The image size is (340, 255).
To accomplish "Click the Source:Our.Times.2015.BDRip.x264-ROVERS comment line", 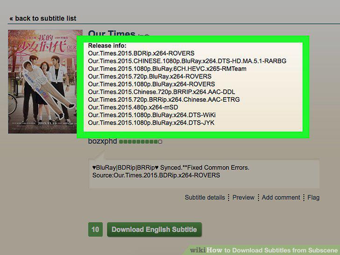I will [x=156, y=175].
